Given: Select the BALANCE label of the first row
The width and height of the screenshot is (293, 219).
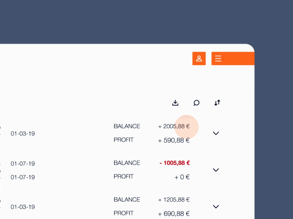Looking at the screenshot, I should point(127,126).
